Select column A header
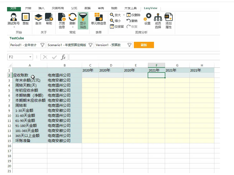Viewport: 234px width, 175px height. (30, 65)
